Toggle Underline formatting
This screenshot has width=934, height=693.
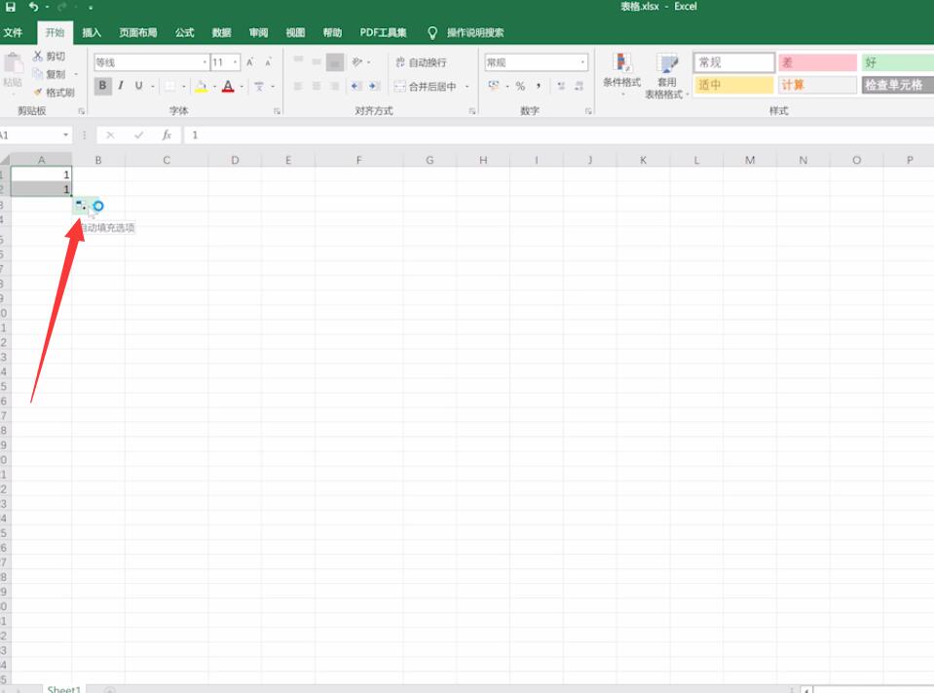(139, 86)
